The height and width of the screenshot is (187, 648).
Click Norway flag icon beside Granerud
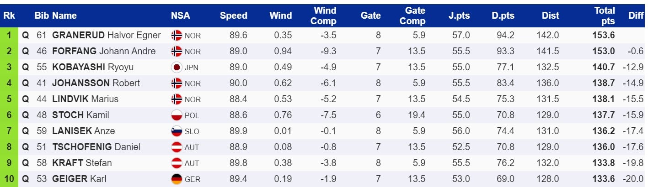pyautogui.click(x=177, y=35)
